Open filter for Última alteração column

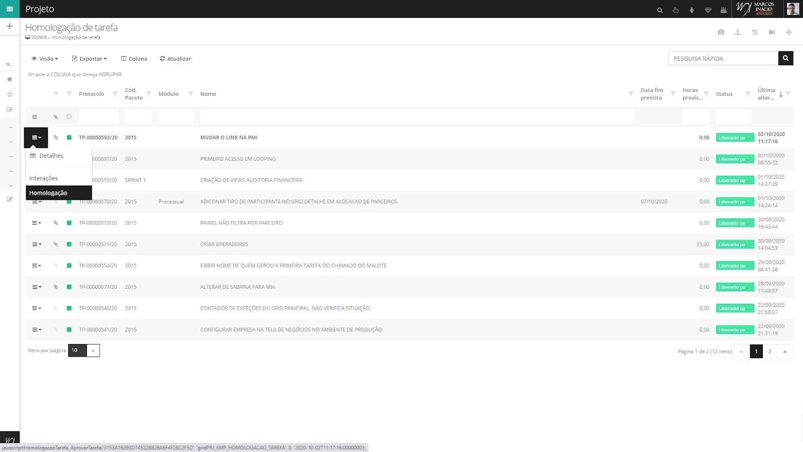pyautogui.click(x=788, y=94)
